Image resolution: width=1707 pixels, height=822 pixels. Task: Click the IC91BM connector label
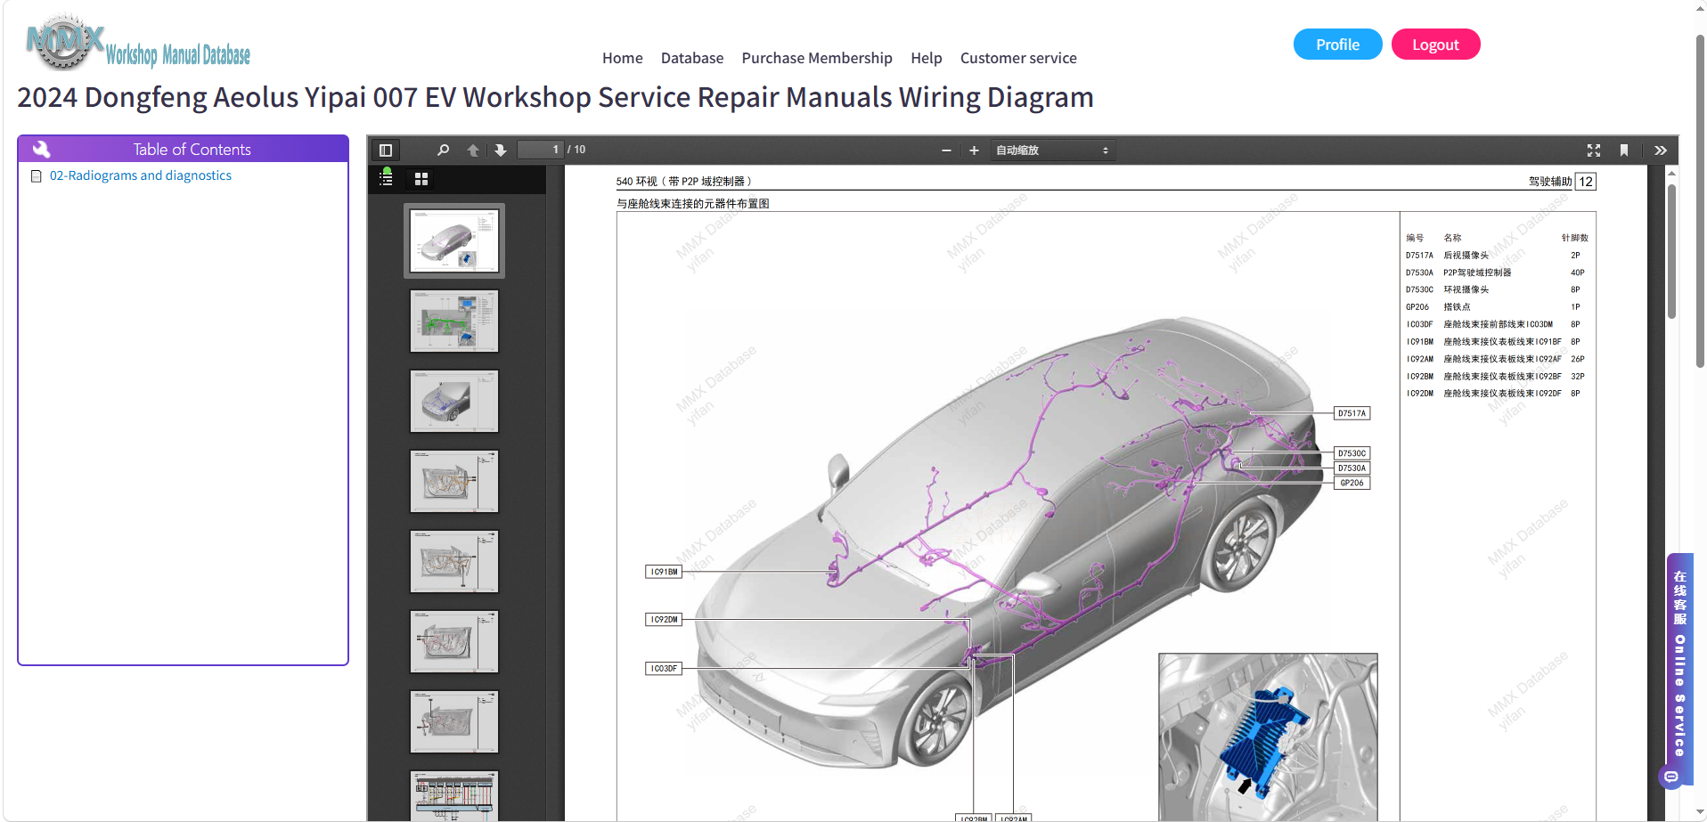664,572
